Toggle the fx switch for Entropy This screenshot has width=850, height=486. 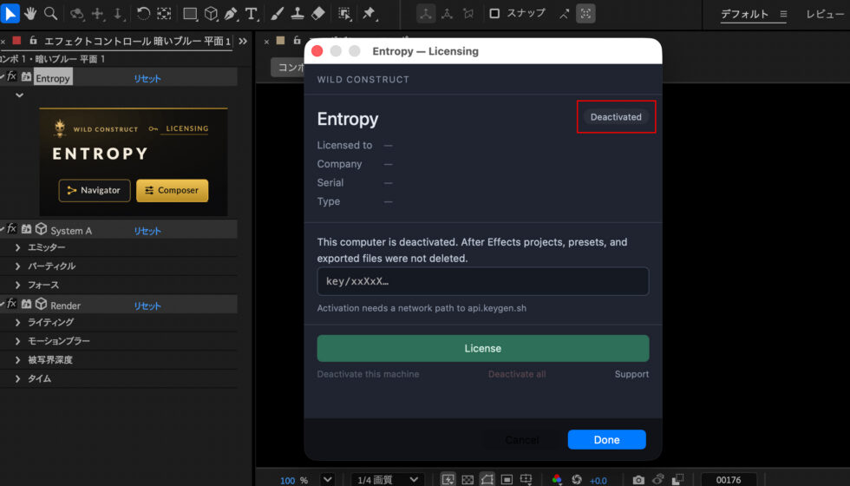tap(11, 77)
